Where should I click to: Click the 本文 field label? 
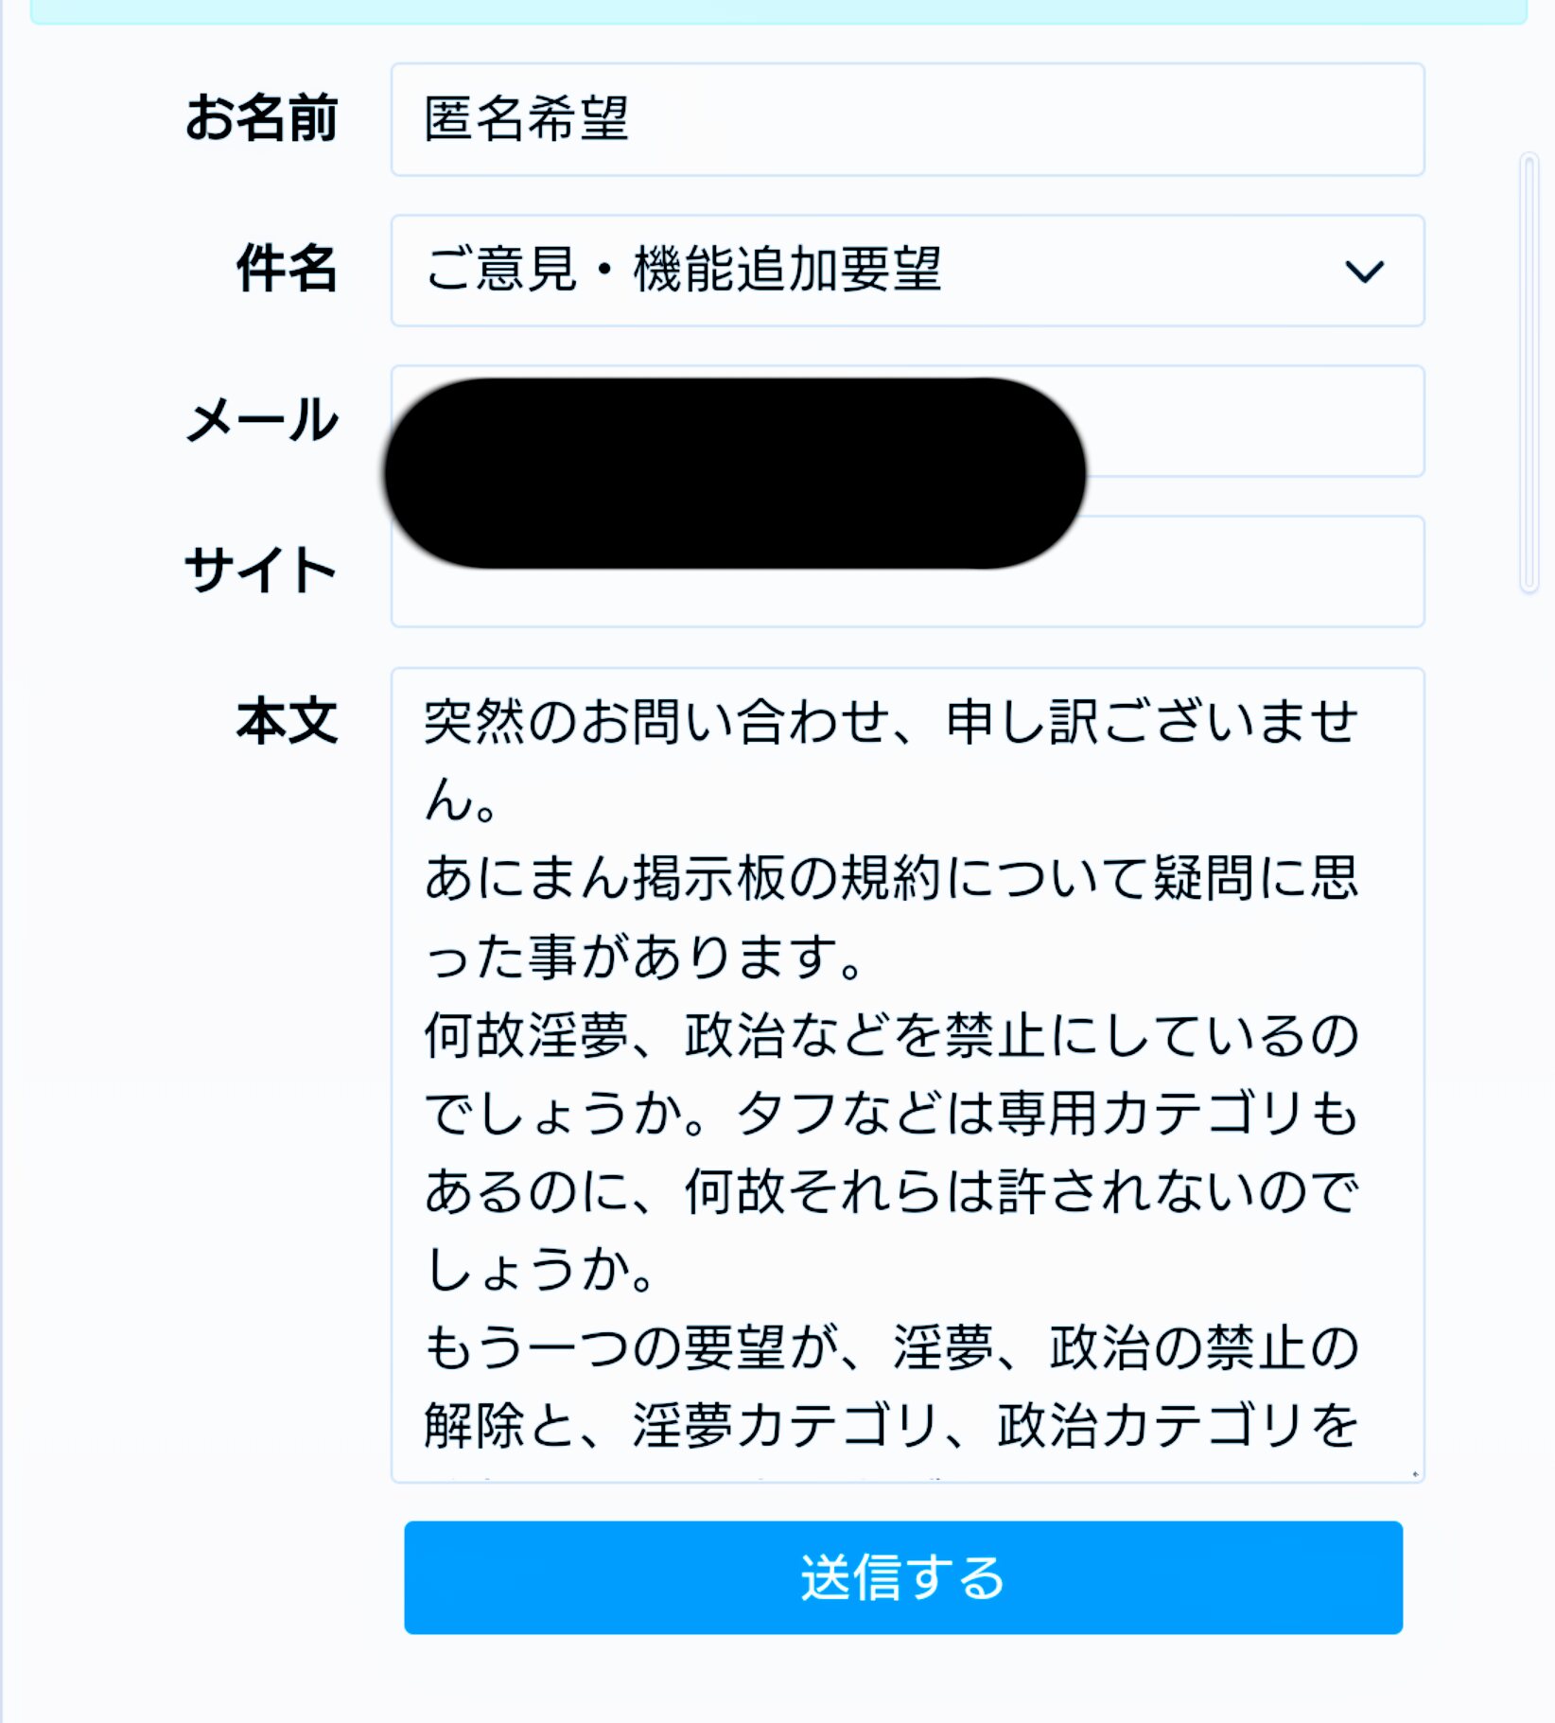[x=287, y=721]
